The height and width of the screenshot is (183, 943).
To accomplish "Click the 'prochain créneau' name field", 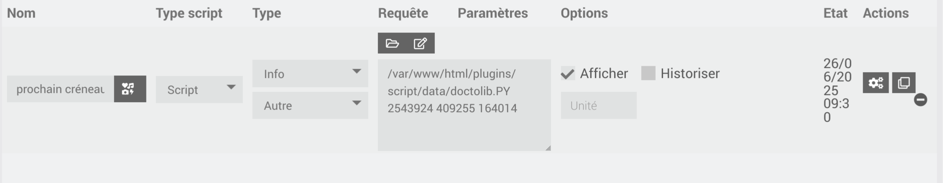I will (61, 89).
